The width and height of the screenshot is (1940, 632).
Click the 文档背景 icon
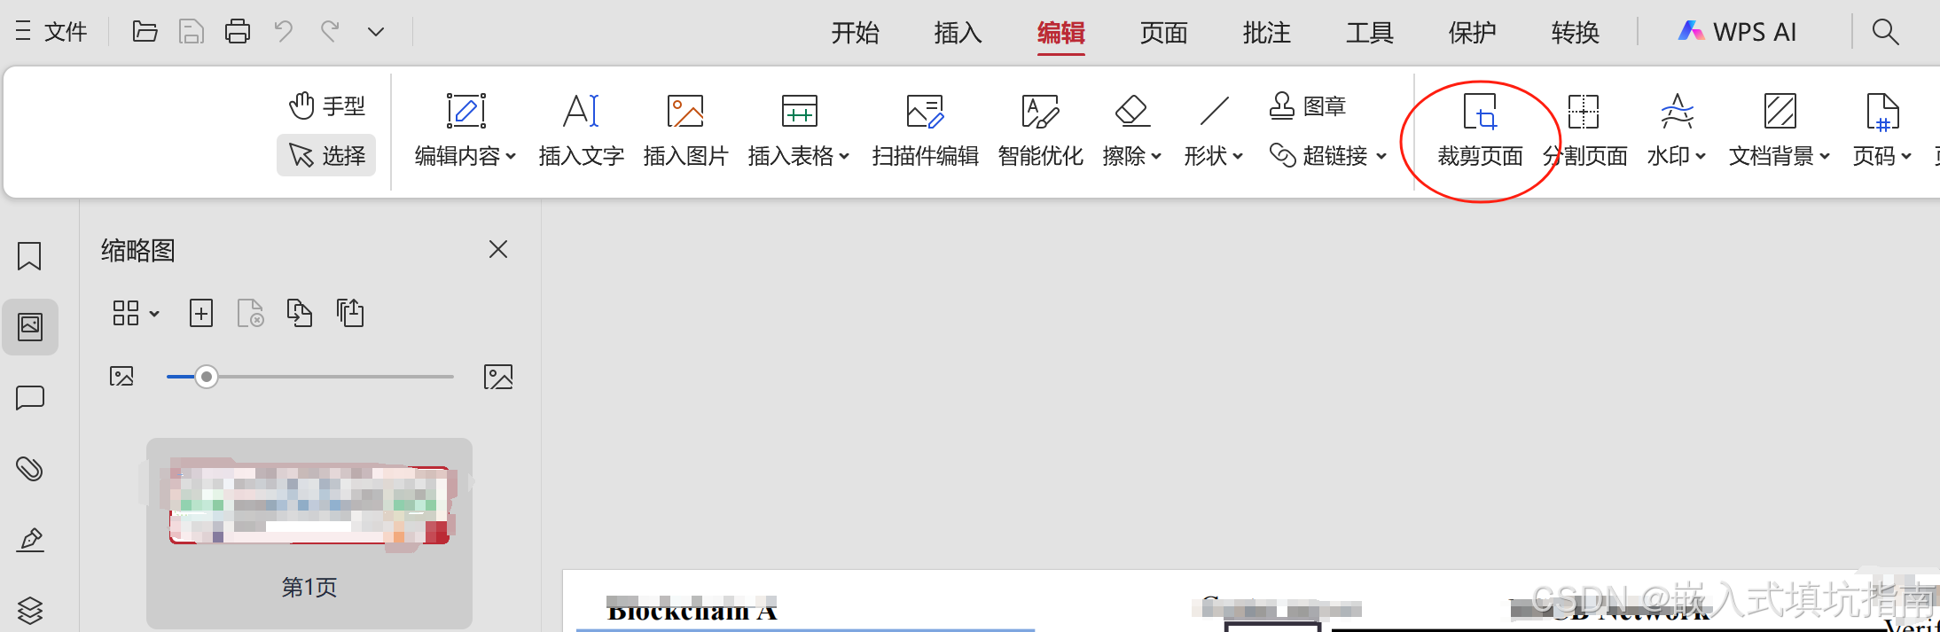[1780, 112]
